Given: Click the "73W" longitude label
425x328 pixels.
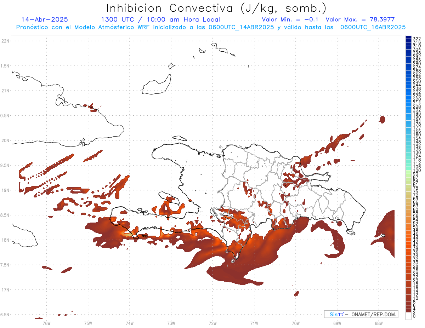Looking at the screenshot, I should 171,323.
